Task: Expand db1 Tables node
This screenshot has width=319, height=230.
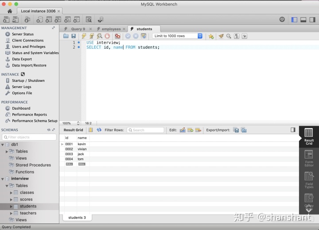Action: [x=7, y=152]
